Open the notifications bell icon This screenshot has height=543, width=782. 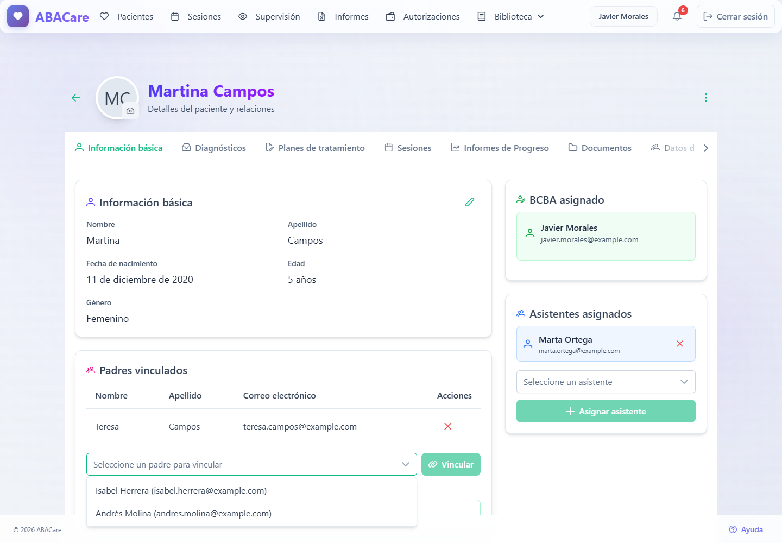point(677,16)
